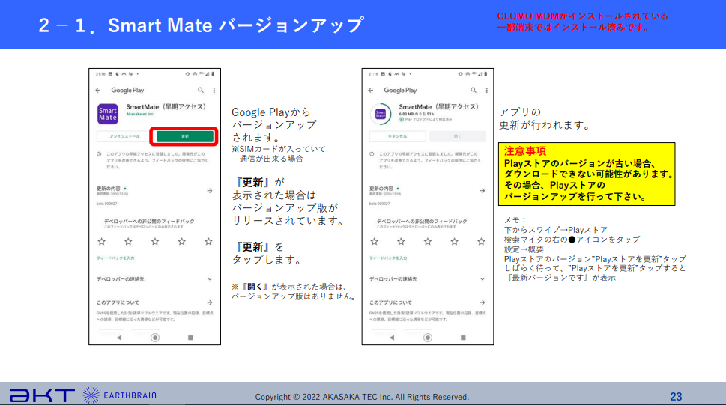
Task: Open search on the screen with キャンセル button
Action: (x=474, y=91)
